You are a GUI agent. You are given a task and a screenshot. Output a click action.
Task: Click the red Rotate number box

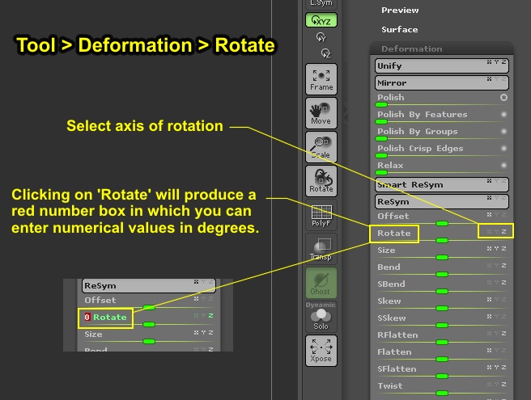(87, 317)
